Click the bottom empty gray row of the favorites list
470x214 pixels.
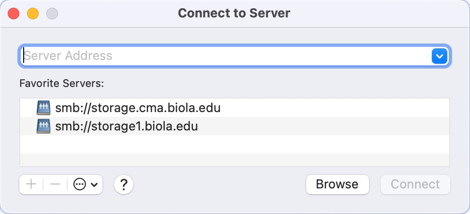(235, 160)
